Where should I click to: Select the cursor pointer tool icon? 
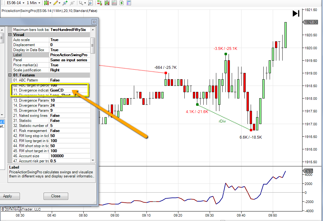(81, 3)
